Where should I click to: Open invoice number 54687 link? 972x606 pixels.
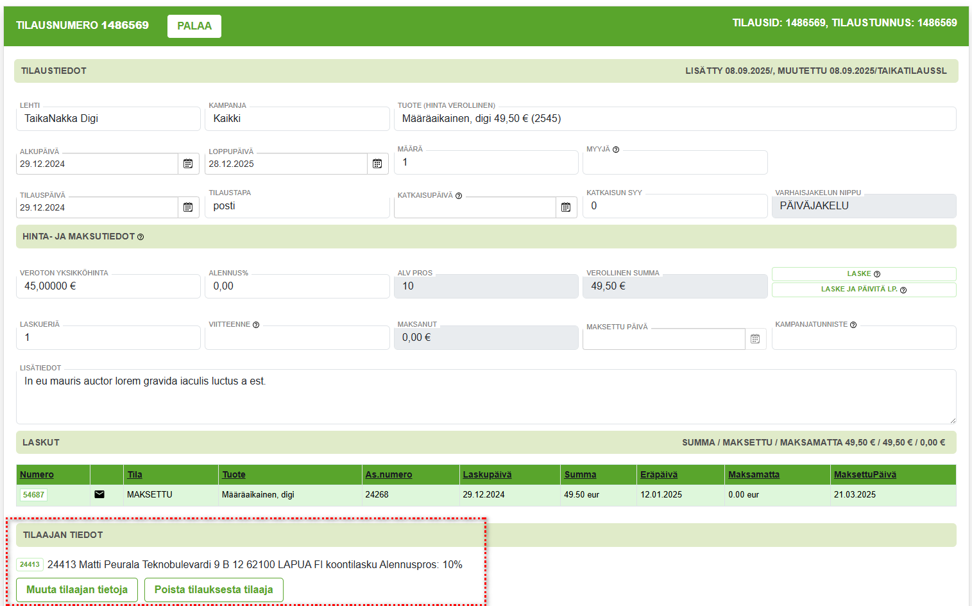[33, 495]
